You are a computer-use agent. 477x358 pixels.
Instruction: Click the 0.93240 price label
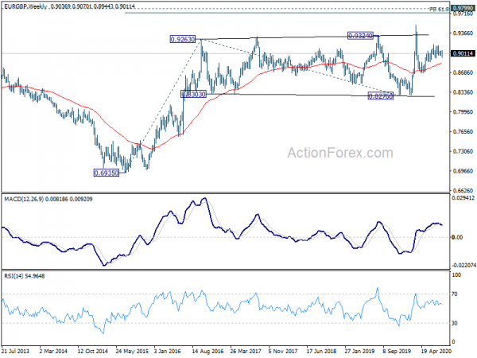tap(360, 36)
